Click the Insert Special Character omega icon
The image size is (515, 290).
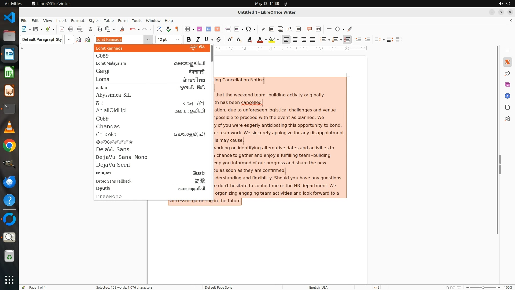248,29
